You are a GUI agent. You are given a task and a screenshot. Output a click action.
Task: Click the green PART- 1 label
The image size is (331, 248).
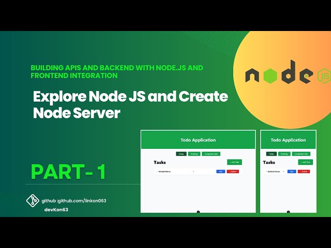pos(68,172)
